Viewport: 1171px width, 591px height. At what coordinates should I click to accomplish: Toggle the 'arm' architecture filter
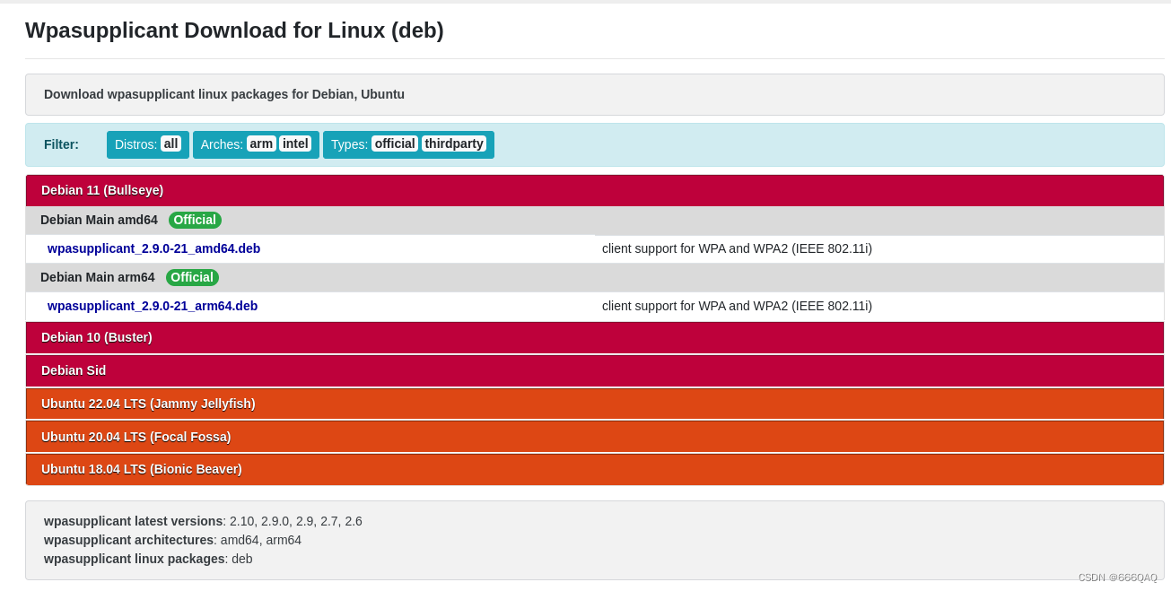[261, 143]
